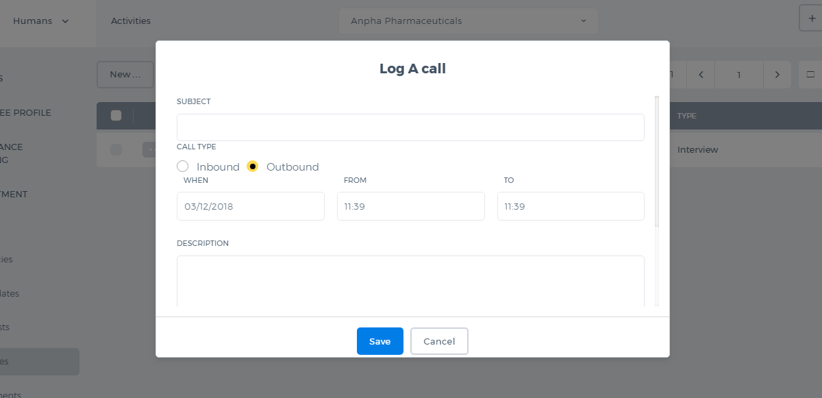This screenshot has width=822, height=398.
Task: Open the Activities tab
Action: click(131, 21)
